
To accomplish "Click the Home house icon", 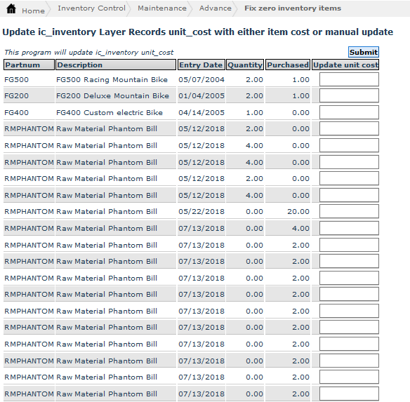I will pos(11,9).
